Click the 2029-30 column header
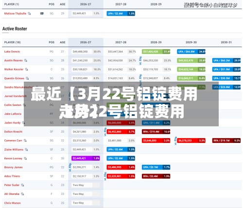Viewport: 243px width, 208px height. click(191, 42)
